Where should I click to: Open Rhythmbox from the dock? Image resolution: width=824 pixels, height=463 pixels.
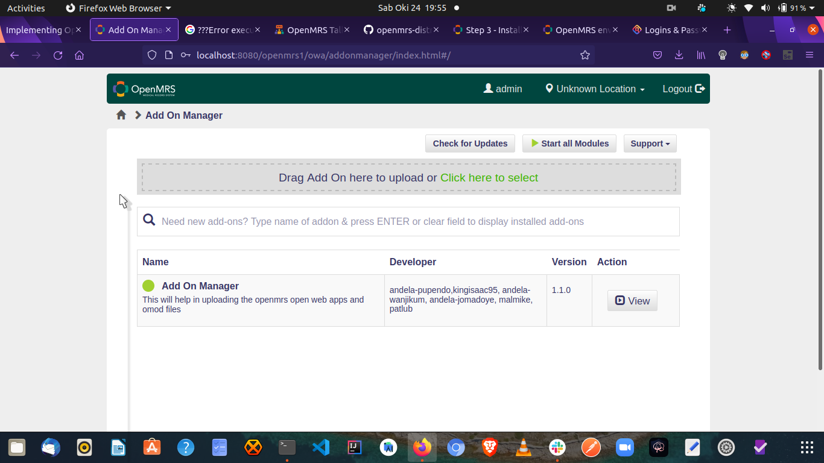[84, 447]
